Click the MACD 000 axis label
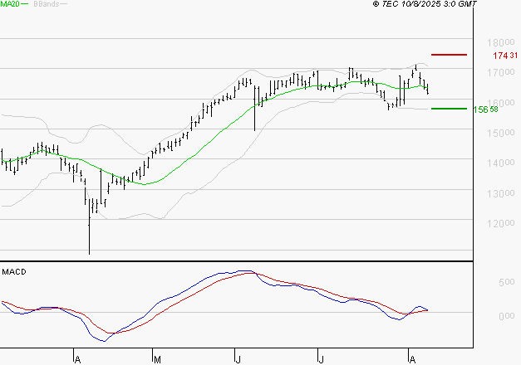521x365 pixels. [507, 316]
